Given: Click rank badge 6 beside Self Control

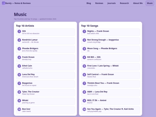Looking at the screenshot, I should (84, 75).
